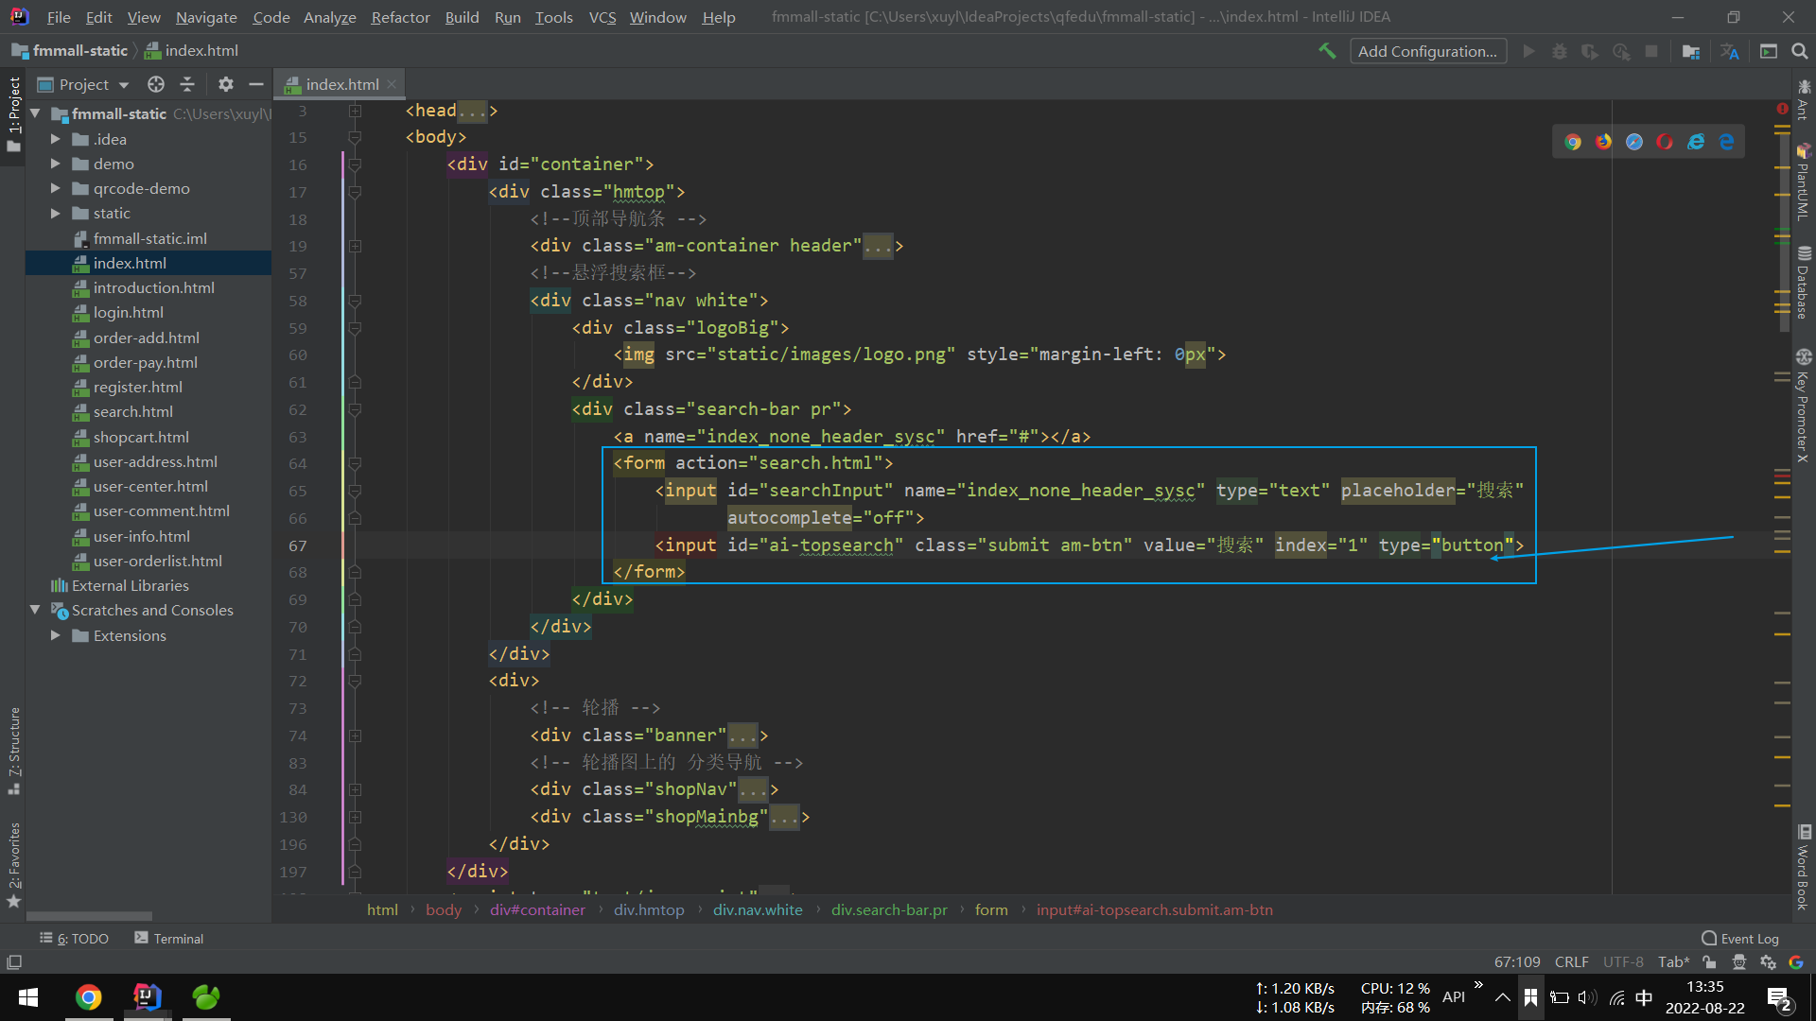The width and height of the screenshot is (1816, 1021).
Task: Open Key Promoter X tool window
Action: [1804, 405]
